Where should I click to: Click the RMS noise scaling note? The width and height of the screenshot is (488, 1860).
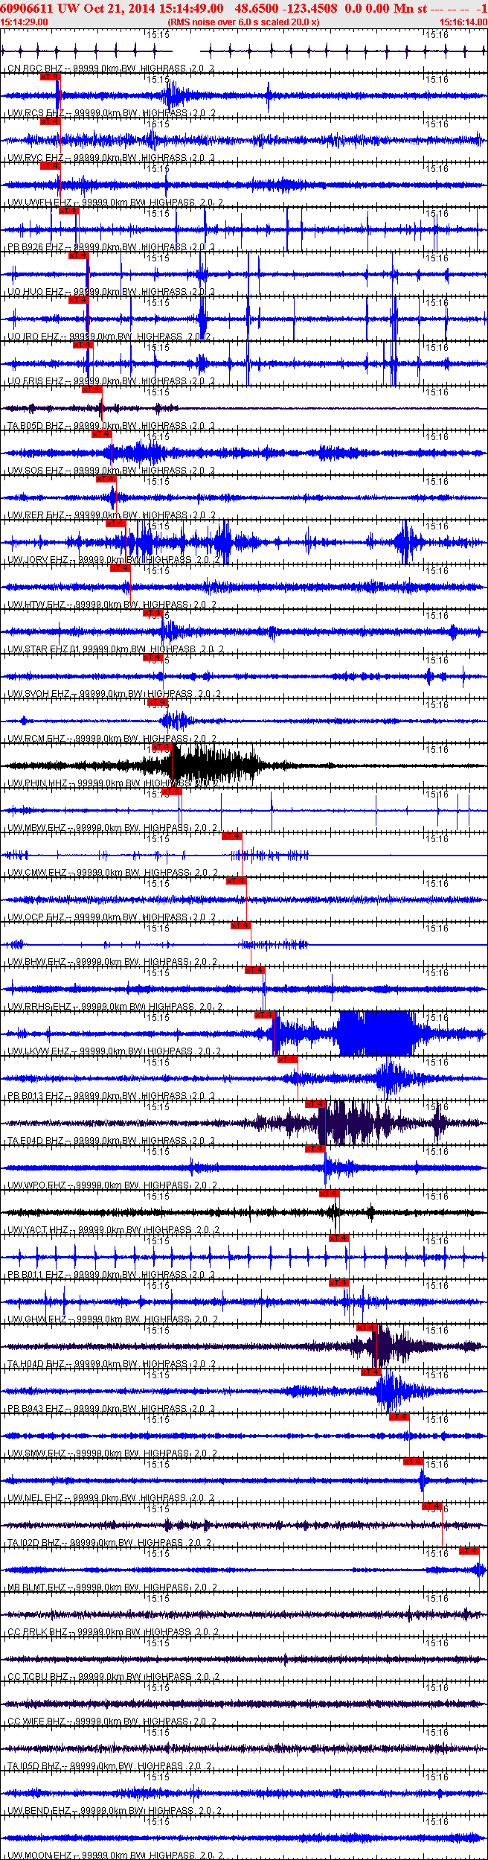click(244, 22)
